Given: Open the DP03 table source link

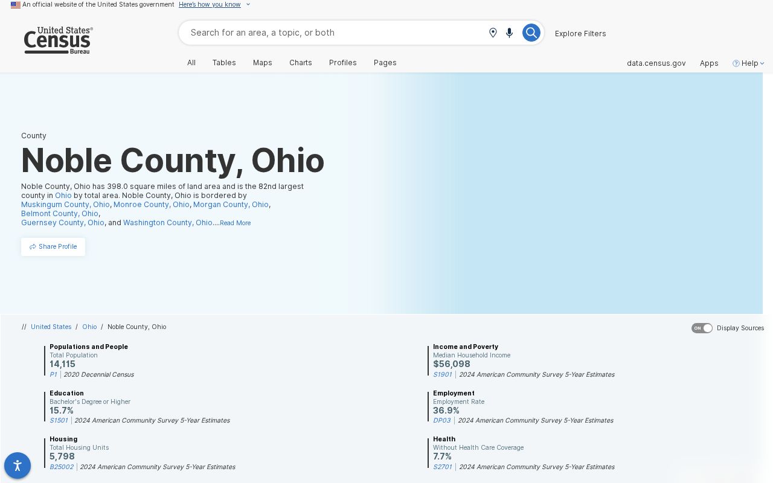Looking at the screenshot, I should 442,420.
